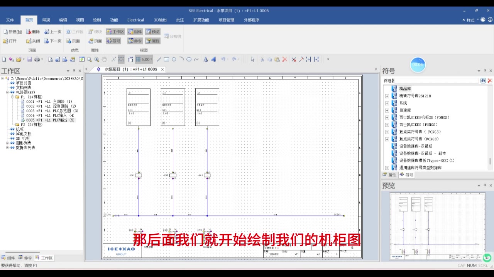494x277 pixels.
Task: Select the ellipse drawing tool
Action: [189, 59]
